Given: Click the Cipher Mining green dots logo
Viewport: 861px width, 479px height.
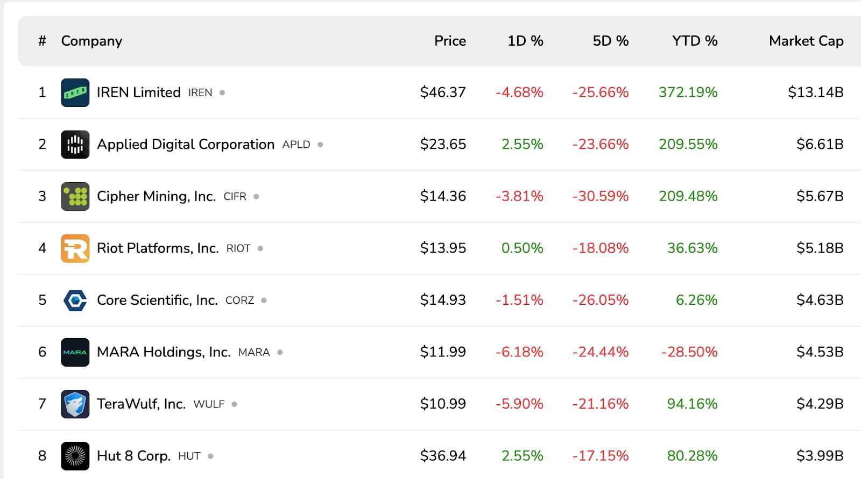Looking at the screenshot, I should tap(75, 196).
